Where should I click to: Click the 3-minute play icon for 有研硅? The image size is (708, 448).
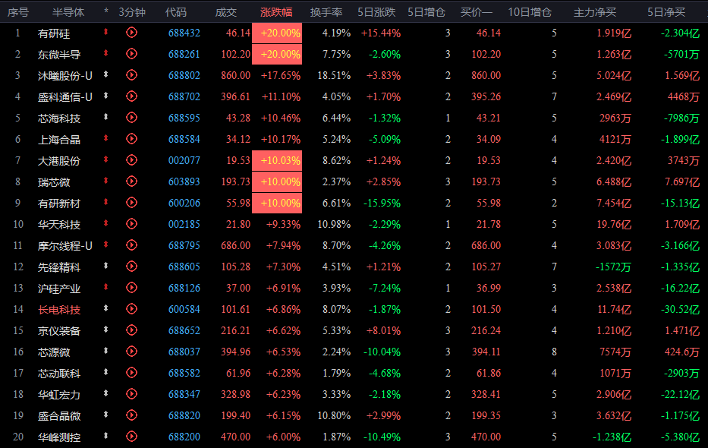(x=131, y=33)
